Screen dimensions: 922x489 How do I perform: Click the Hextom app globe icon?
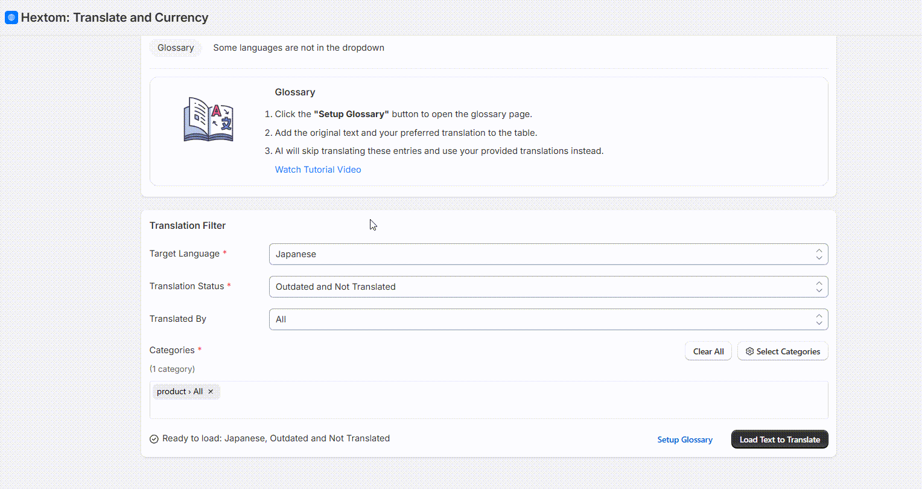11,18
